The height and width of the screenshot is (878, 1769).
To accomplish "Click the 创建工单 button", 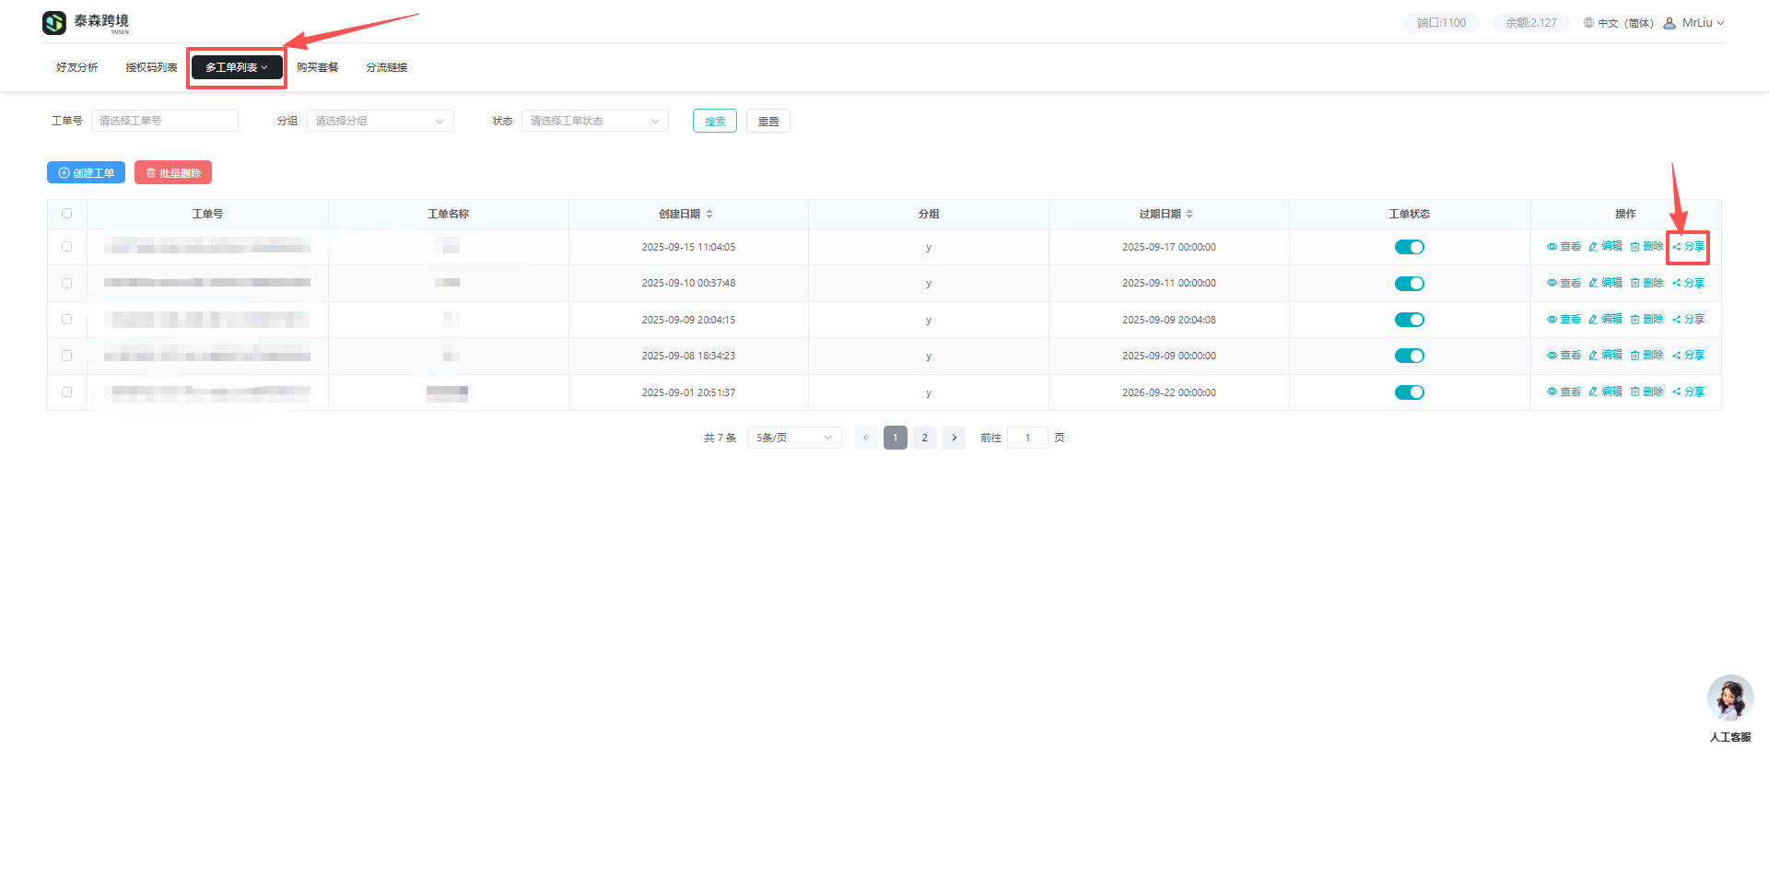I will pyautogui.click(x=86, y=173).
